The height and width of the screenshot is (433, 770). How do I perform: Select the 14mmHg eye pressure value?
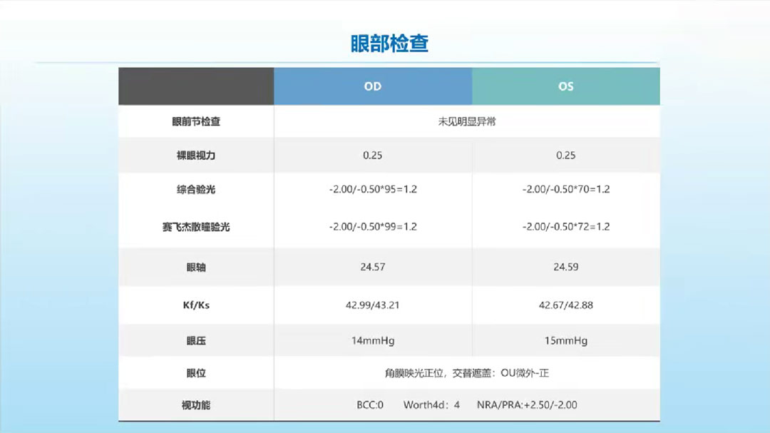(372, 341)
